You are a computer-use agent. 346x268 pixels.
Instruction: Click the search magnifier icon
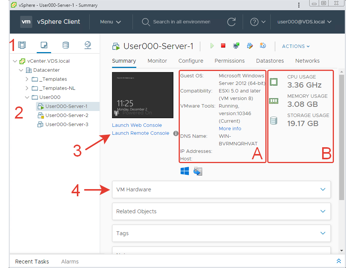(x=146, y=22)
